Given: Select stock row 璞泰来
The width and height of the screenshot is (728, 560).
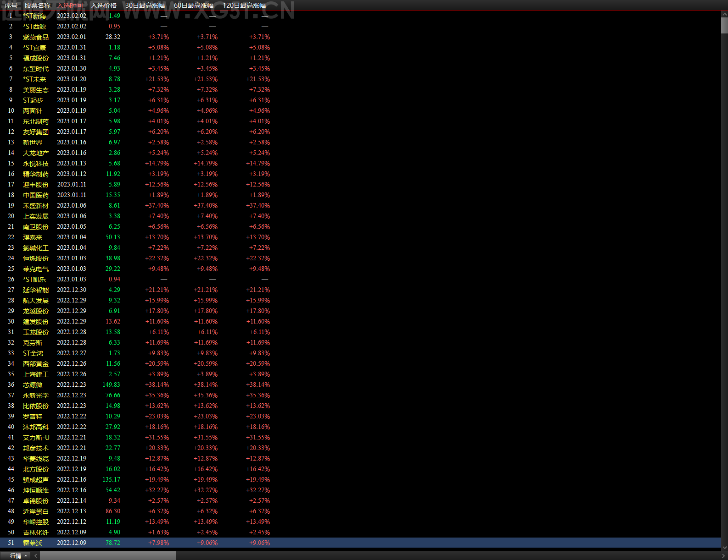Looking at the screenshot, I should (x=360, y=237).
